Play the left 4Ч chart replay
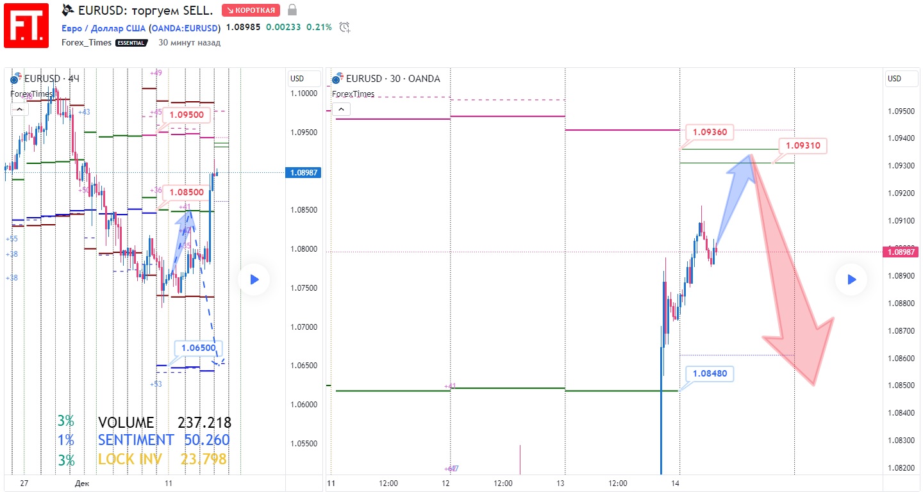923x495 pixels. 254,279
